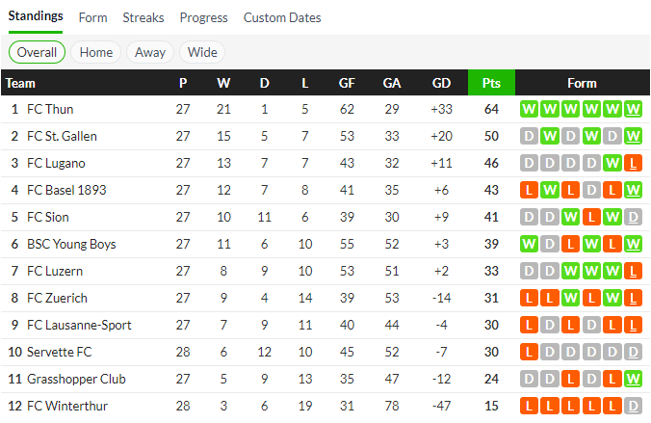Switch to Away standings filter
651x423 pixels.
[150, 52]
